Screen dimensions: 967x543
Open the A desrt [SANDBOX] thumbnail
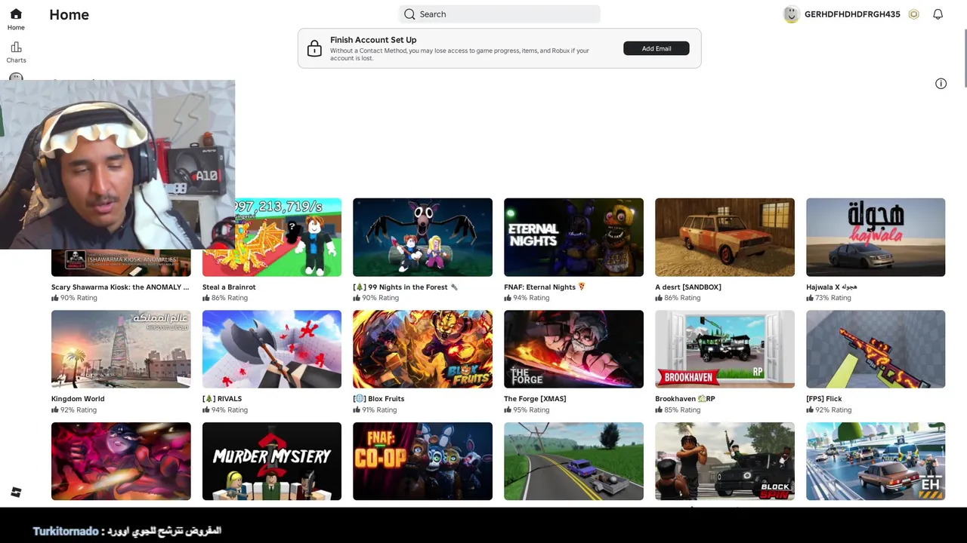[724, 238]
